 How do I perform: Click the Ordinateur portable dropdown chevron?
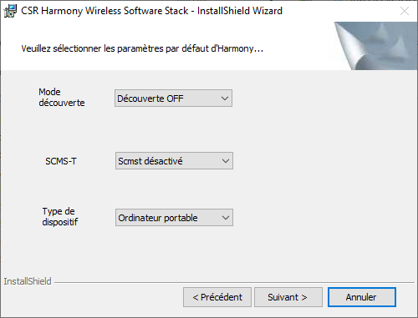coord(226,218)
